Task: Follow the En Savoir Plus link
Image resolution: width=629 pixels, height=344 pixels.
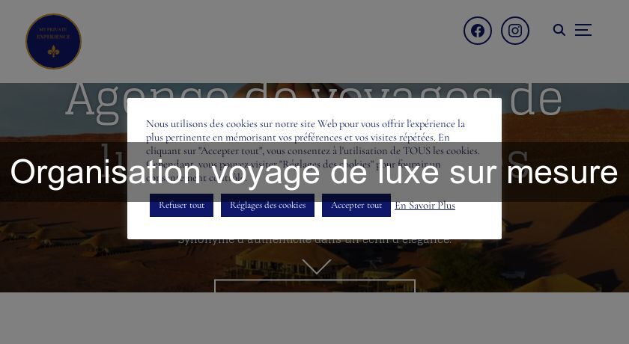Action: 425,205
